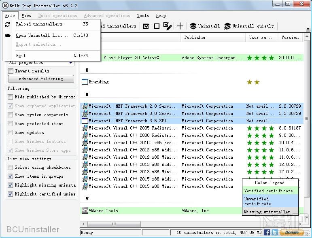Click the Visual C++ 2005 installer icon
Image resolution: width=312 pixels, height=238 pixels.
click(x=85, y=128)
